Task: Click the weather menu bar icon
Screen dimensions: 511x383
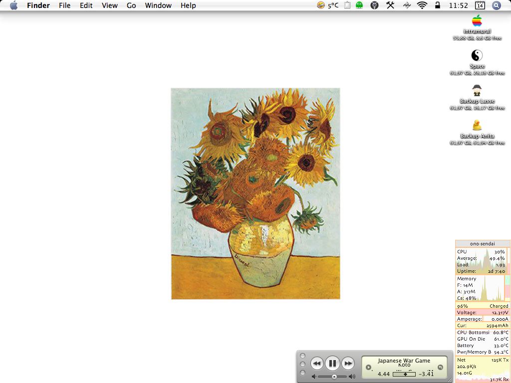Action: (321, 5)
